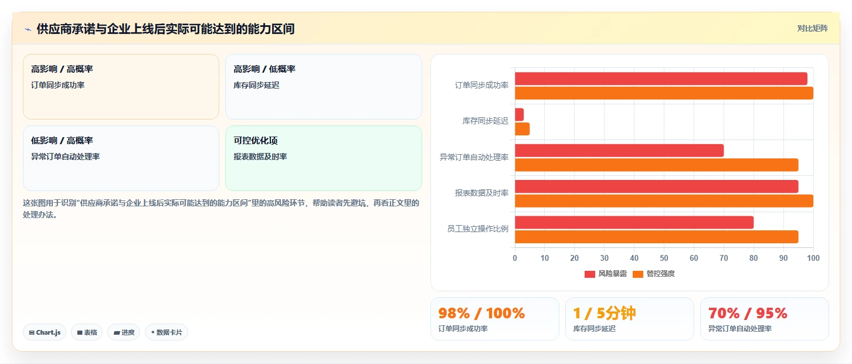Click the red 风险暴露 bar for 订单同步成功率
The width and height of the screenshot is (852, 364).
[661, 79]
